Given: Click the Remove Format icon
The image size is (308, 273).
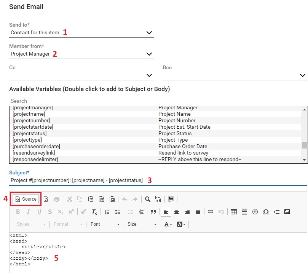Looking at the screenshot, I should pyautogui.click(x=94, y=212).
